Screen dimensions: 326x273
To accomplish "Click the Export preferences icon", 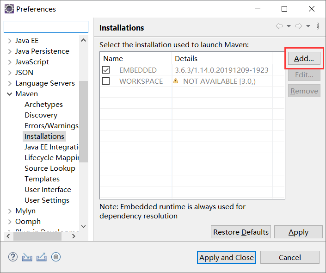I will coord(42,257).
